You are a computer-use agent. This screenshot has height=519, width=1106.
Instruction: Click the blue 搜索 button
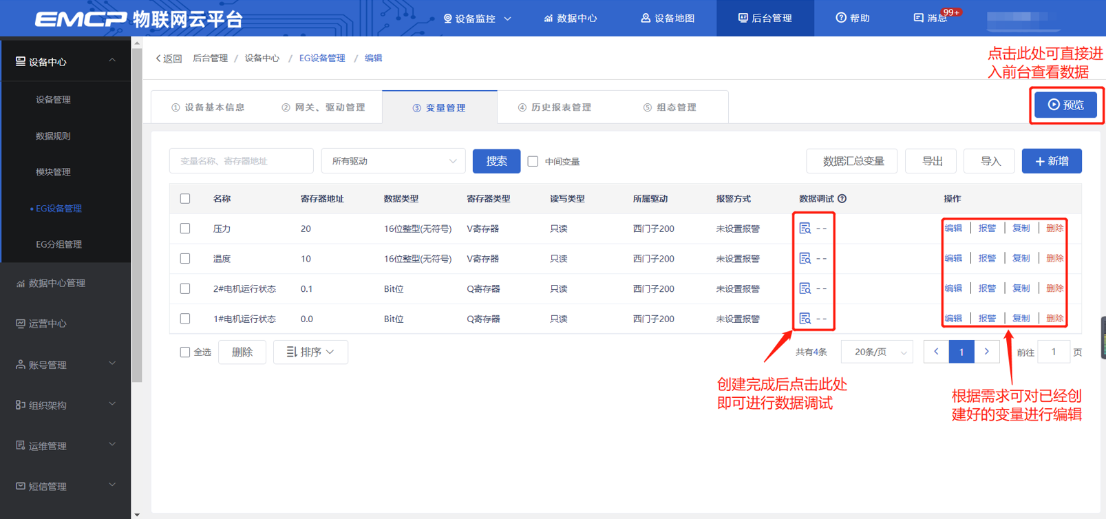[x=496, y=161]
